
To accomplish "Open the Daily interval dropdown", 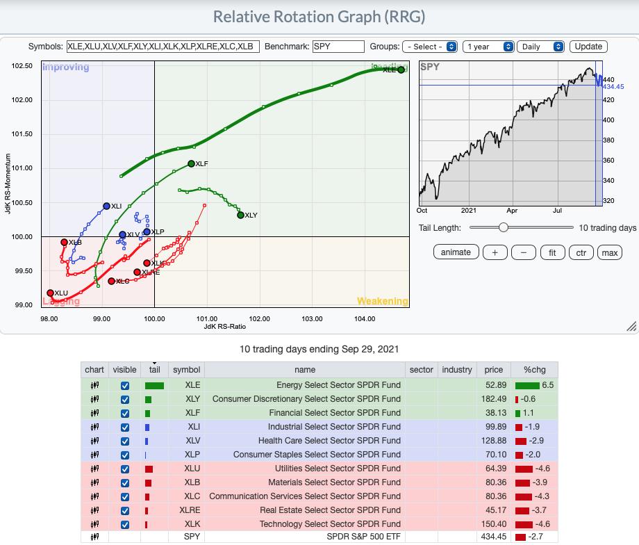I will [540, 47].
